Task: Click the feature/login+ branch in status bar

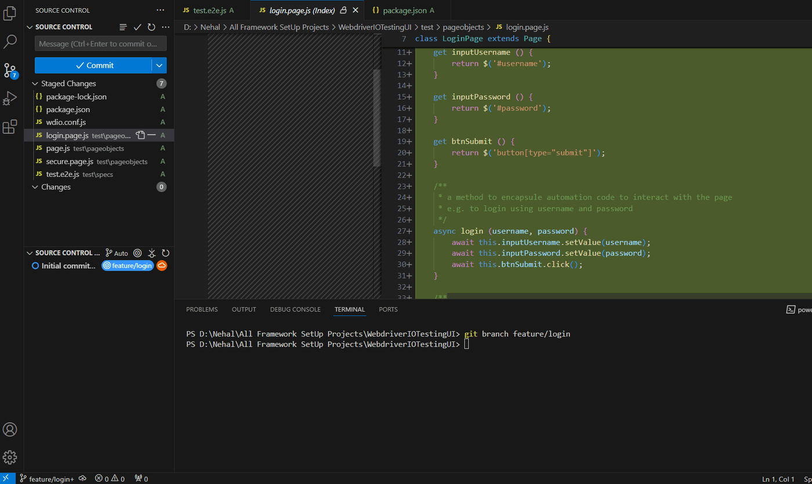Action: pyautogui.click(x=48, y=479)
